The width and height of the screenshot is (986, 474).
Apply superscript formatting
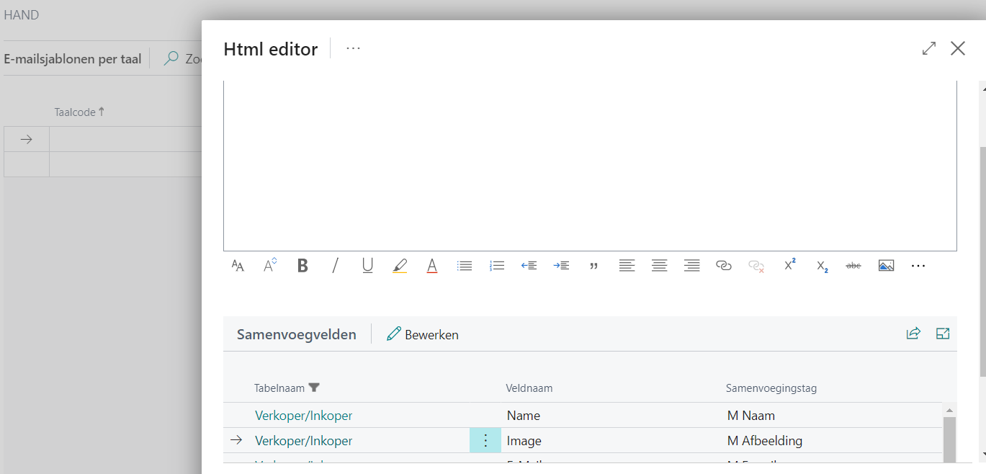tap(789, 266)
